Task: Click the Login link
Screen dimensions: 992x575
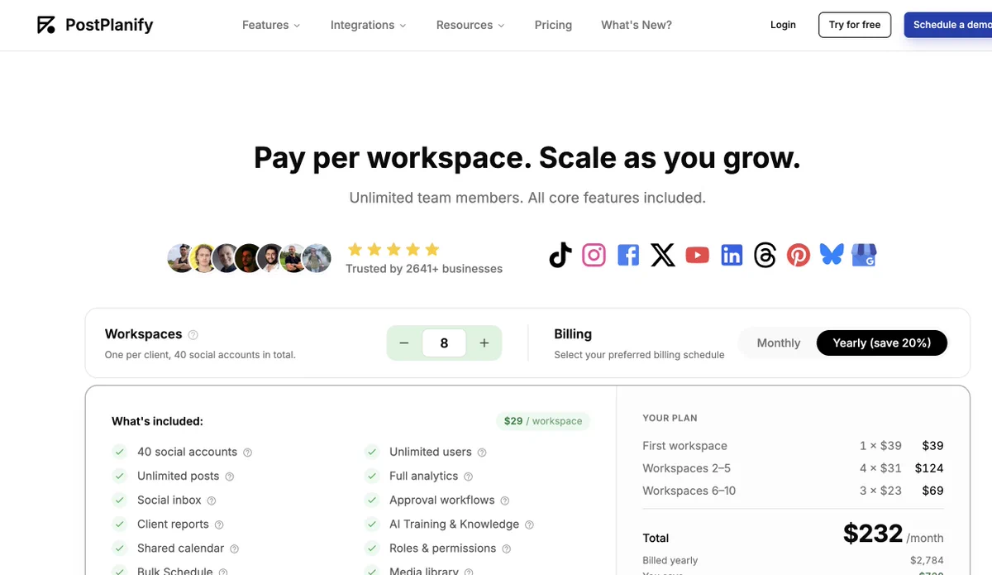Action: pyautogui.click(x=783, y=25)
